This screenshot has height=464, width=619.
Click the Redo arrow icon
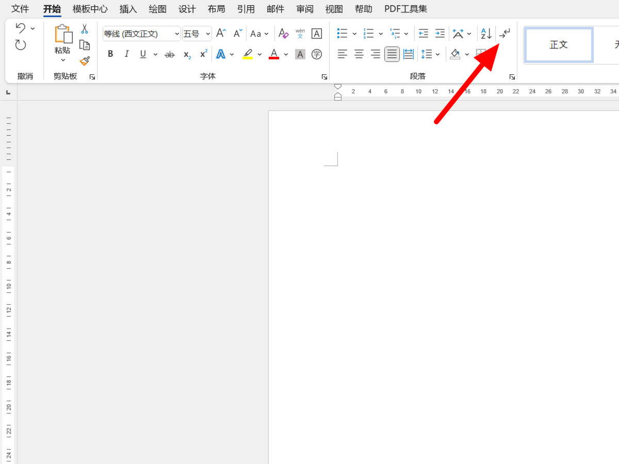(x=21, y=45)
